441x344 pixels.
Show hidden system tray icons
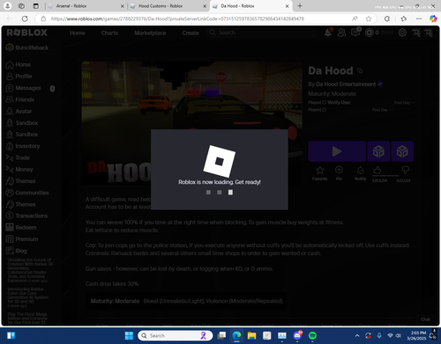(x=357, y=335)
